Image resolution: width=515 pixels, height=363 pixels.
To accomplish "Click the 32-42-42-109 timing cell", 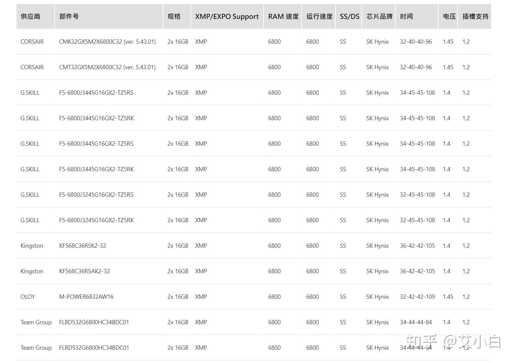I will [417, 297].
